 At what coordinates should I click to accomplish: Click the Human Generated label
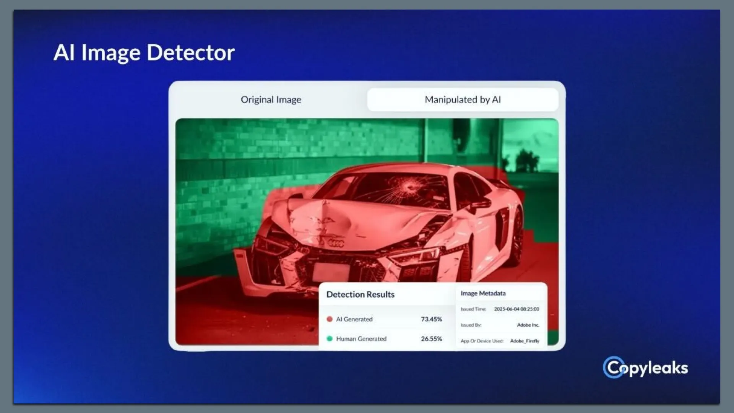[x=361, y=338]
